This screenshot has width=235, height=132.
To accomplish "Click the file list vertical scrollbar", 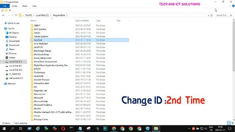I will (234, 47).
